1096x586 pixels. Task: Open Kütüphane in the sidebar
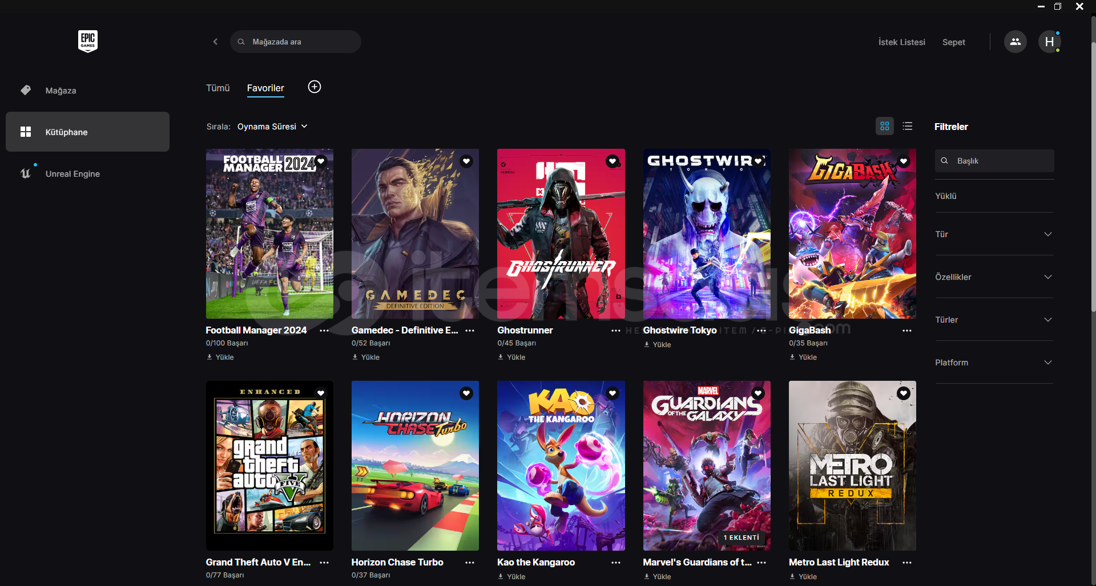pyautogui.click(x=87, y=132)
